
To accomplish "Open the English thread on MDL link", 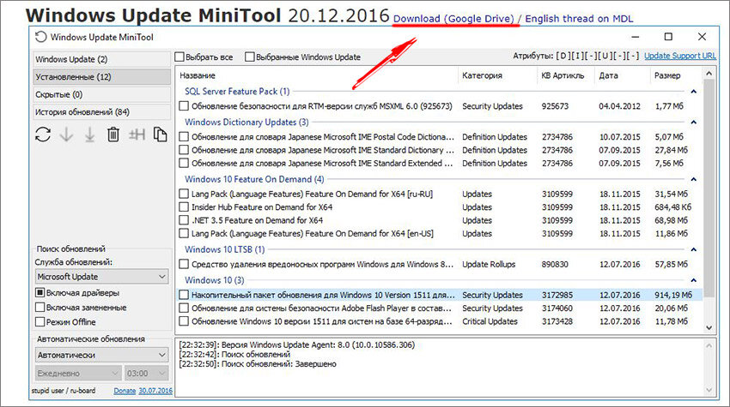I will point(579,19).
